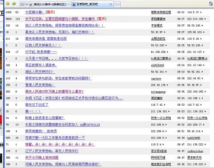The image size is (214, 168).
Task: Open the thread 关于今天晚上城关问题
Action: click(x=42, y=158)
